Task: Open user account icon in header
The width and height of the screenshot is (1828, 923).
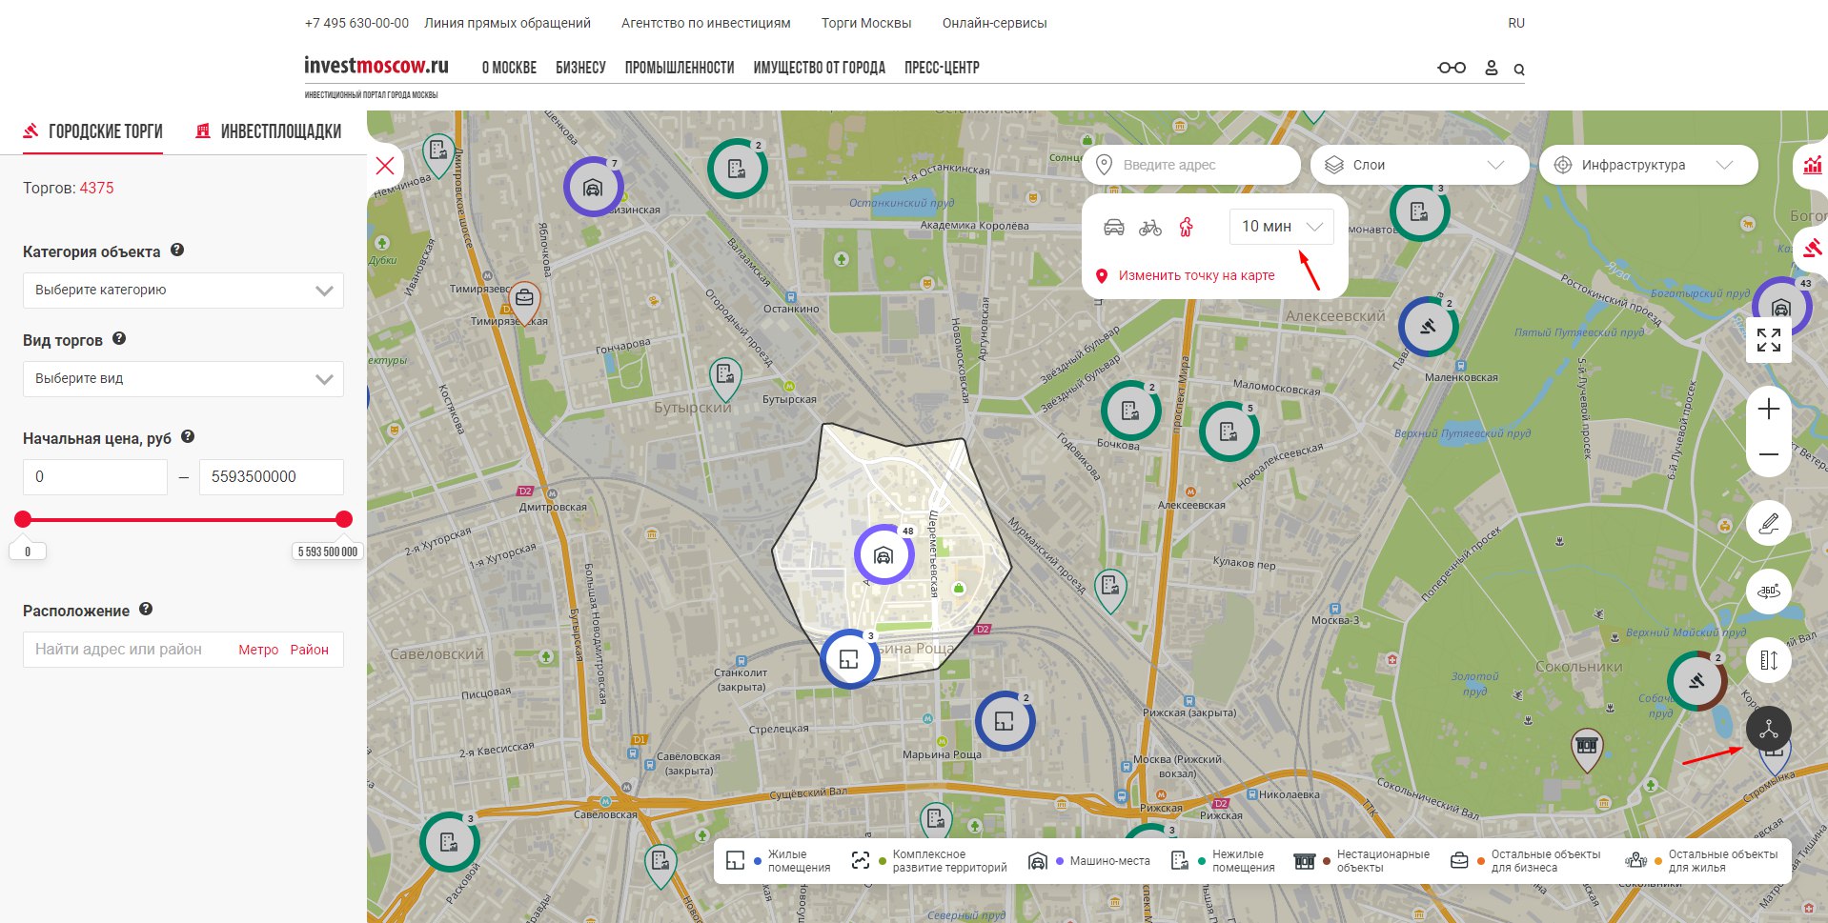Action: (1492, 68)
